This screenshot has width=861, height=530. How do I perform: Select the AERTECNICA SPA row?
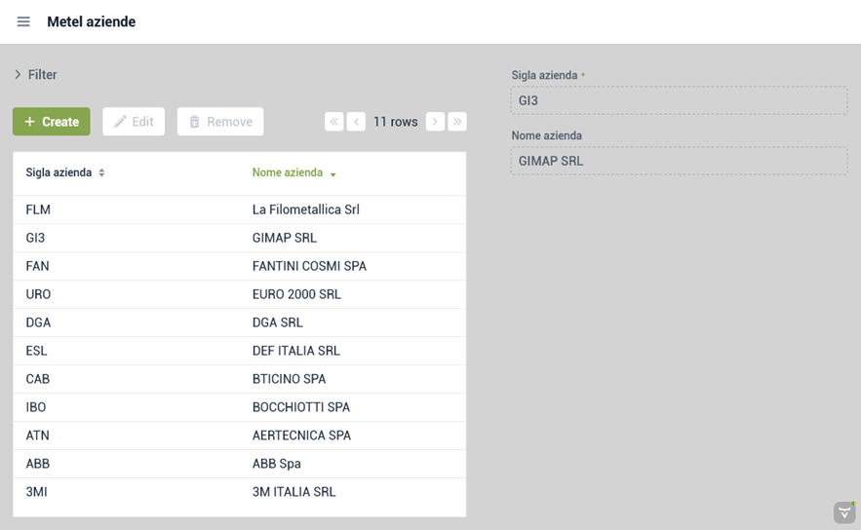(240, 435)
